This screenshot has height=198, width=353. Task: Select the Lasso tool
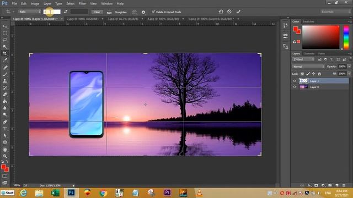point(5,40)
